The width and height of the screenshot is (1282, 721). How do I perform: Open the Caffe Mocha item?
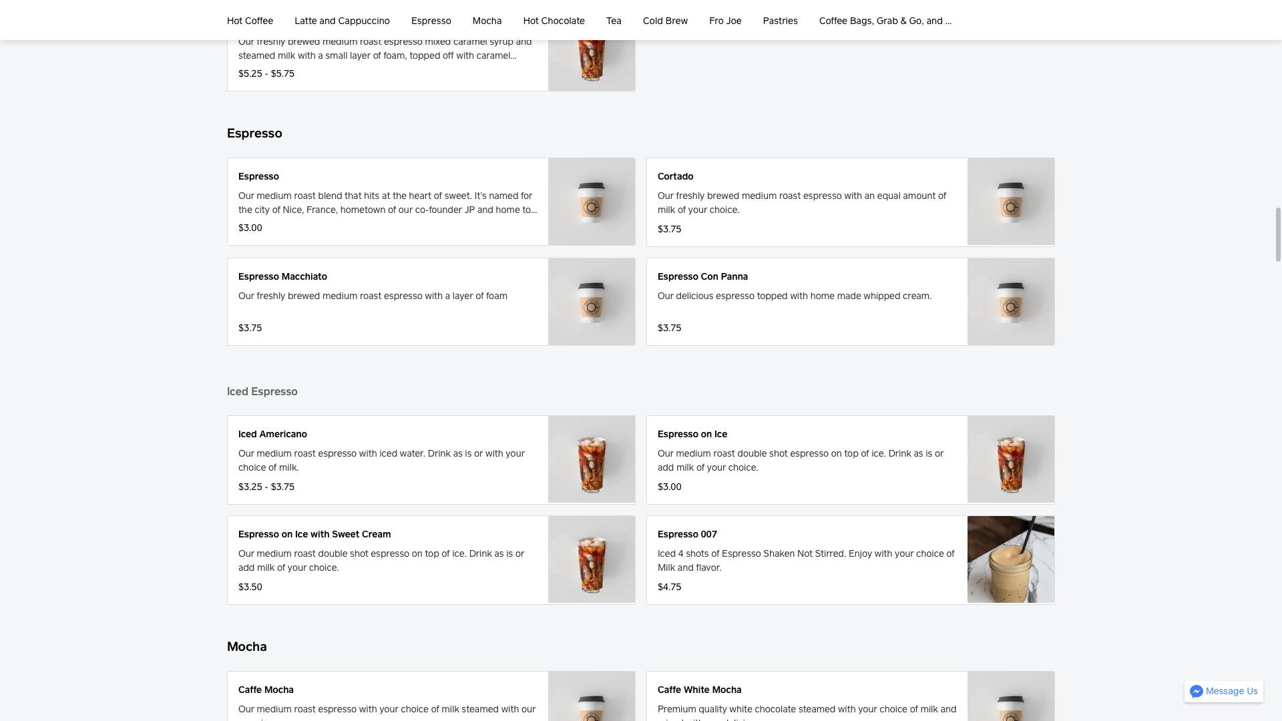(x=266, y=690)
